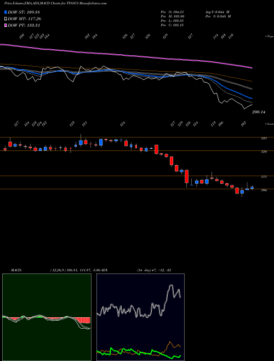274x361 pixels.
Task: Click the '(12,26,9) 106.81, 111.87, -5.06' MACD values
Action: click(76, 270)
